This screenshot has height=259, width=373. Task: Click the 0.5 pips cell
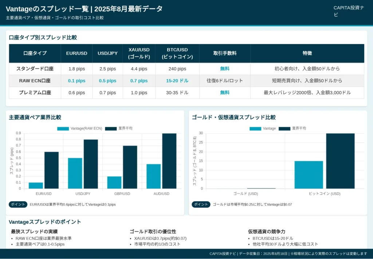click(x=108, y=81)
